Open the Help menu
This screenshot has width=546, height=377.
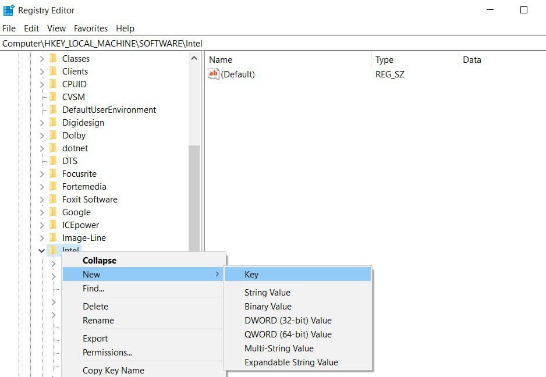click(x=125, y=28)
